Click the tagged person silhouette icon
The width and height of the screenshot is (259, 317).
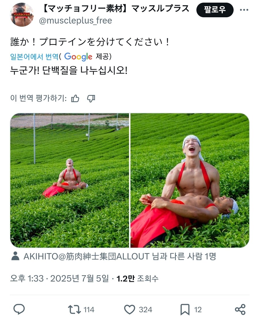pos(15,256)
